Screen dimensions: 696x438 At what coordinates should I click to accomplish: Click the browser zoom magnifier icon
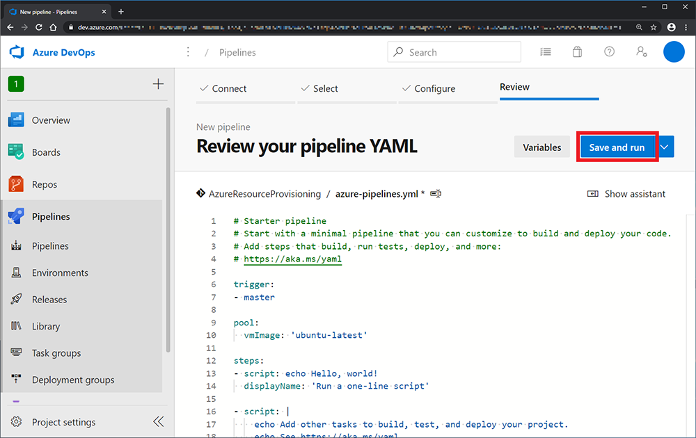click(x=639, y=28)
